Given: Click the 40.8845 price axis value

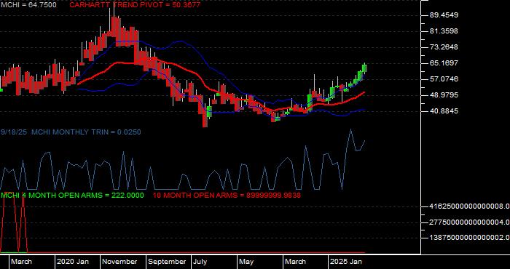Looking at the screenshot, I should click(444, 111).
